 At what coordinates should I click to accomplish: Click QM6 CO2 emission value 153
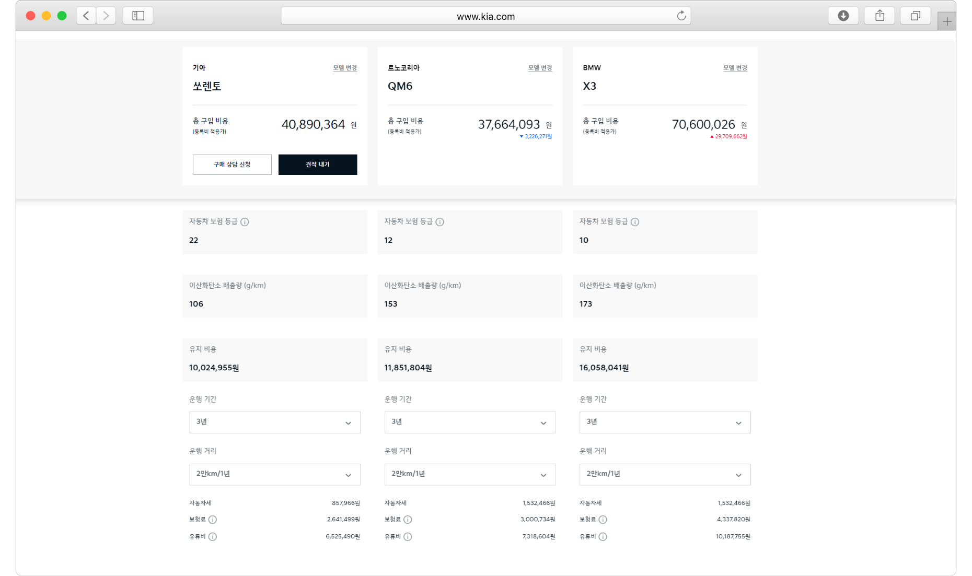point(391,304)
